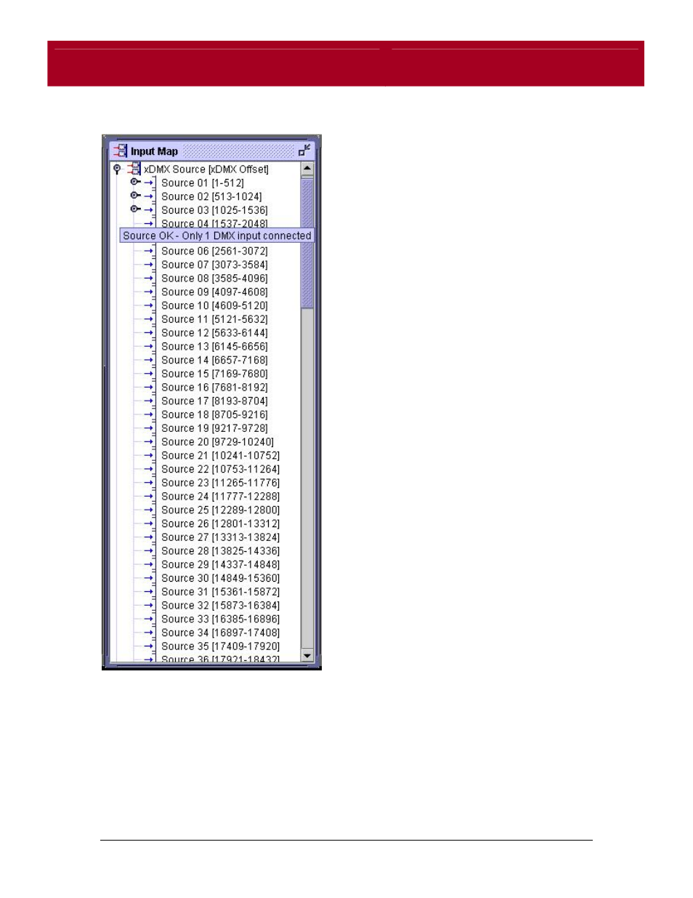Click the arrow icon beside Source 19
The height and width of the screenshot is (898, 693).
pos(150,428)
